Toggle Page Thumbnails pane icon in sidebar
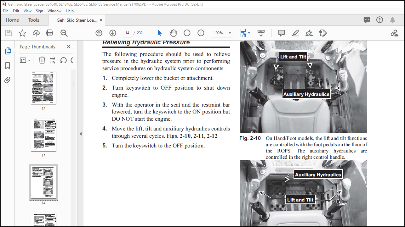The width and height of the screenshot is (405, 227). 8,51
